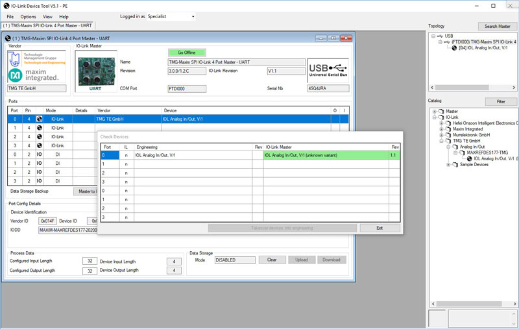
Task: Click the Master folder icon in Catalog
Action: pyautogui.click(x=441, y=111)
